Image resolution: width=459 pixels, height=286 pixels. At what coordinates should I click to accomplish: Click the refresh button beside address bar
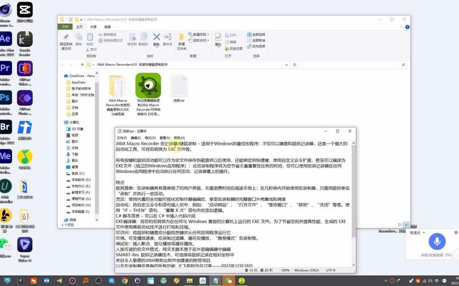295,65
